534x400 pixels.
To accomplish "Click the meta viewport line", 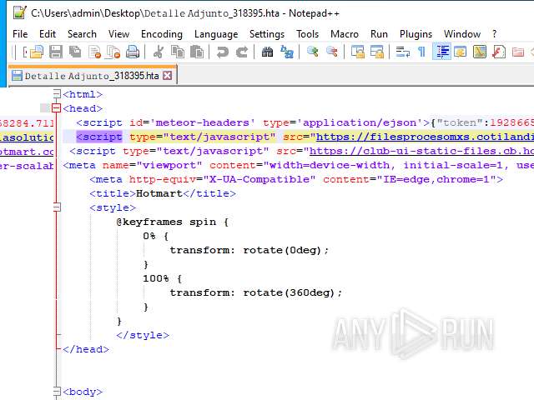I will point(299,165).
